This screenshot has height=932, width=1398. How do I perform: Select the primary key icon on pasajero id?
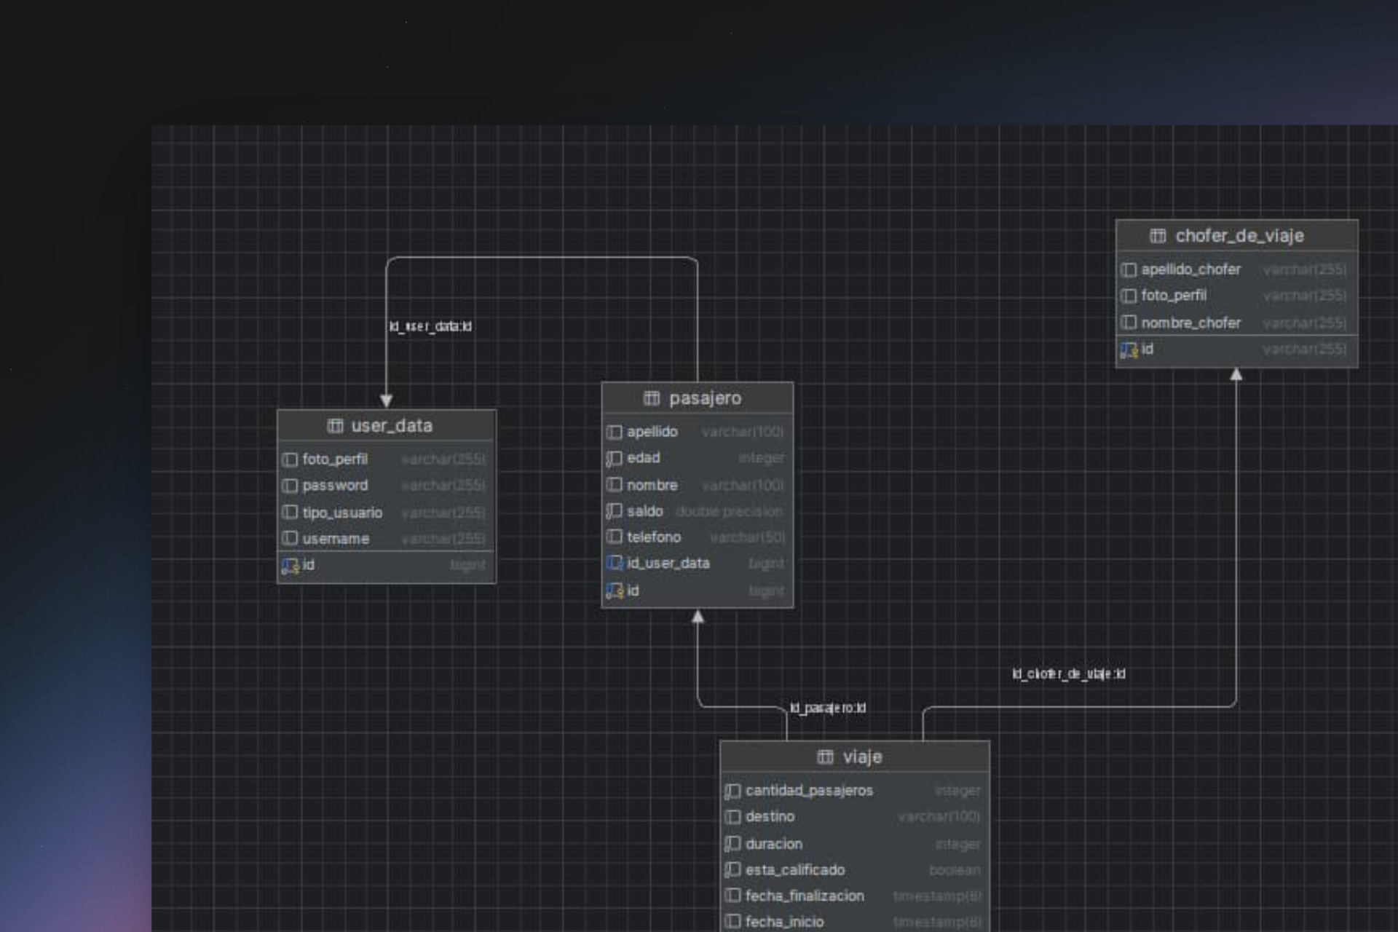coord(614,591)
